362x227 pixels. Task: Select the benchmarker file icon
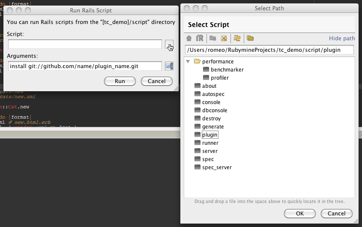point(206,69)
